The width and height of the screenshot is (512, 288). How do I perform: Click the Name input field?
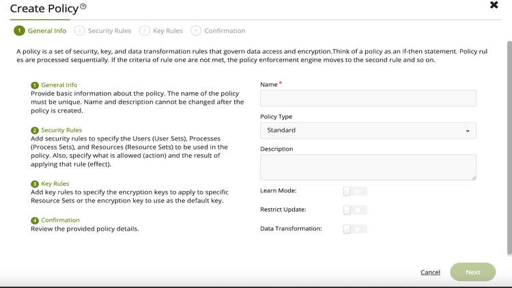368,98
